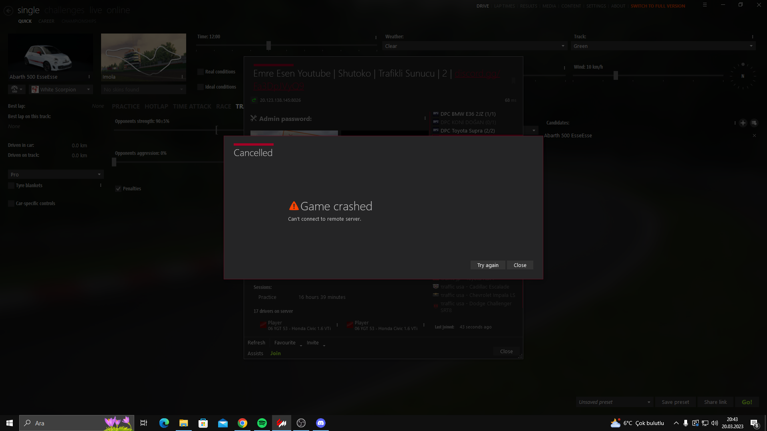Screen dimensions: 767x431
Task: Click the Try again button
Action: [487, 265]
